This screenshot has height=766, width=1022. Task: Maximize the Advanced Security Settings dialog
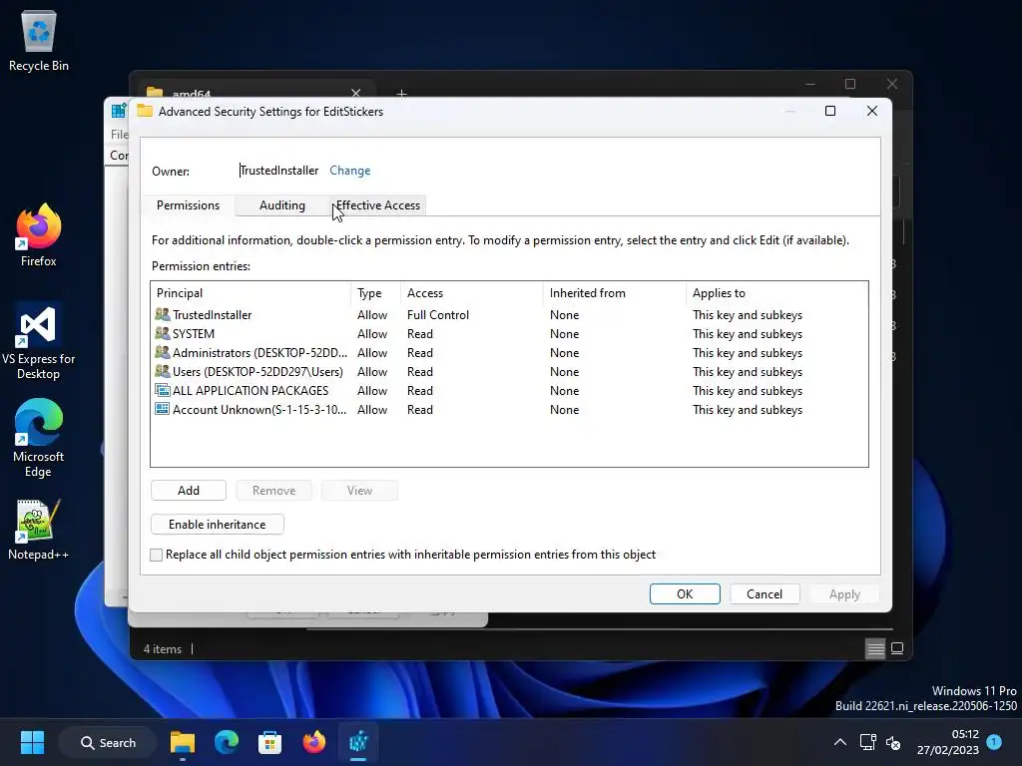pos(830,111)
